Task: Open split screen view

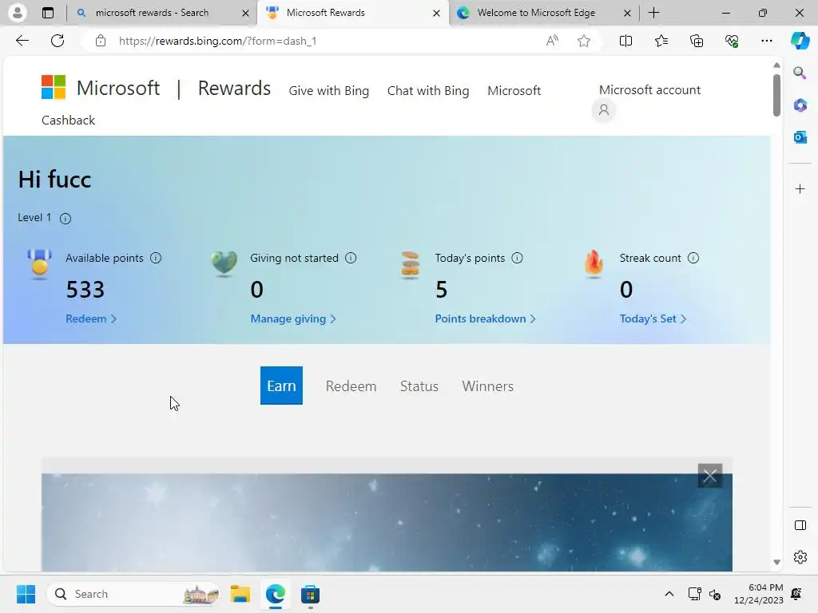Action: pos(625,41)
